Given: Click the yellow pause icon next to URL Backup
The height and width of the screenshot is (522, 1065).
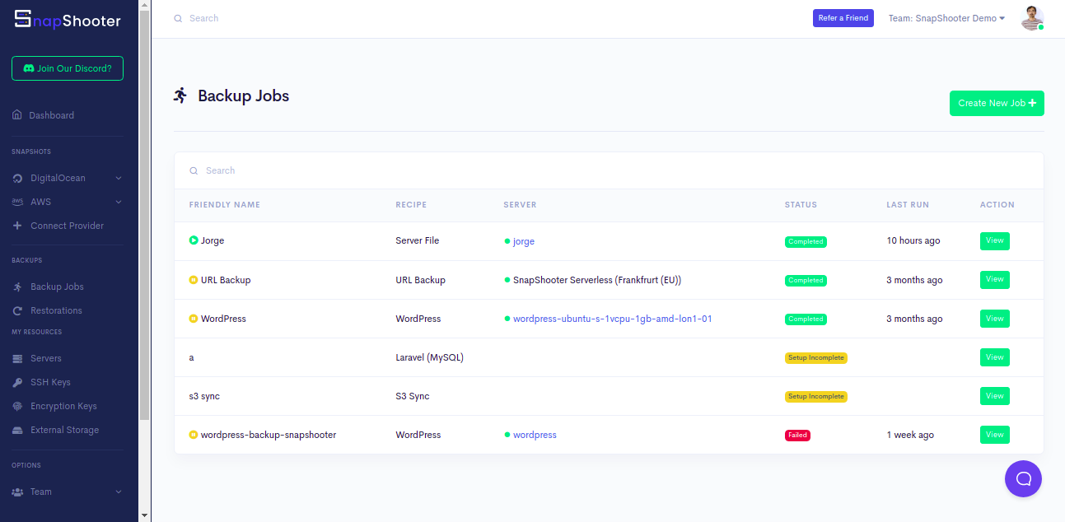Looking at the screenshot, I should pyautogui.click(x=194, y=280).
